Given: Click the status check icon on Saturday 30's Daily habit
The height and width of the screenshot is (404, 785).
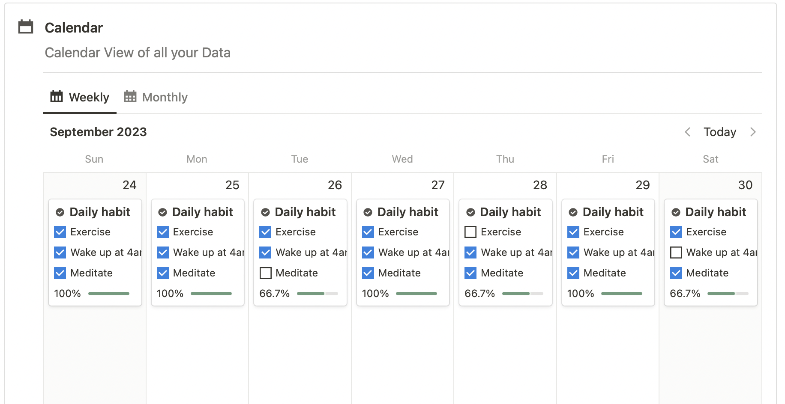Looking at the screenshot, I should 676,212.
